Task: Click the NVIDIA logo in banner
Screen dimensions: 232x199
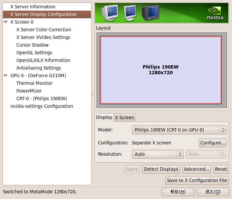Action: (216, 13)
